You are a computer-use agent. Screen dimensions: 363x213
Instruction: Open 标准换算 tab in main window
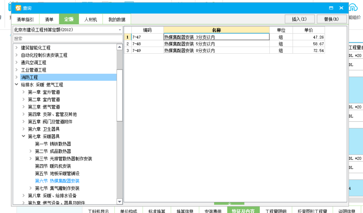click(x=157, y=210)
